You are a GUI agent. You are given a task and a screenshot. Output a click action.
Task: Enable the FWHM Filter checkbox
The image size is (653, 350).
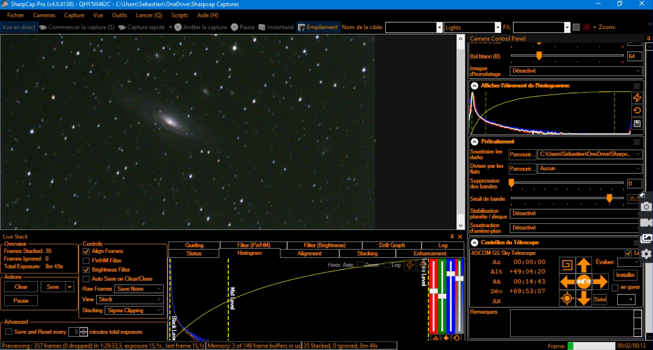pyautogui.click(x=86, y=261)
